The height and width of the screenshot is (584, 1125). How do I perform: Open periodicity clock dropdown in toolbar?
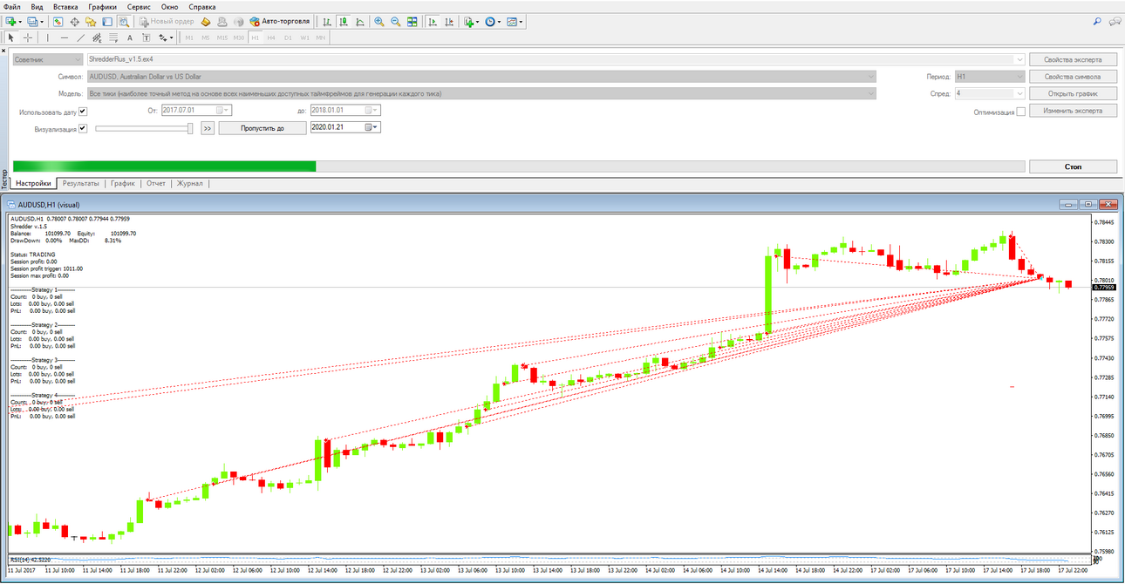(x=500, y=21)
